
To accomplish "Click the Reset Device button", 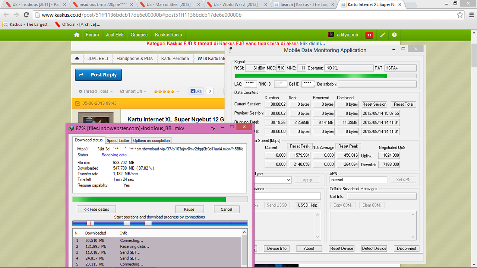I will 342,248.
